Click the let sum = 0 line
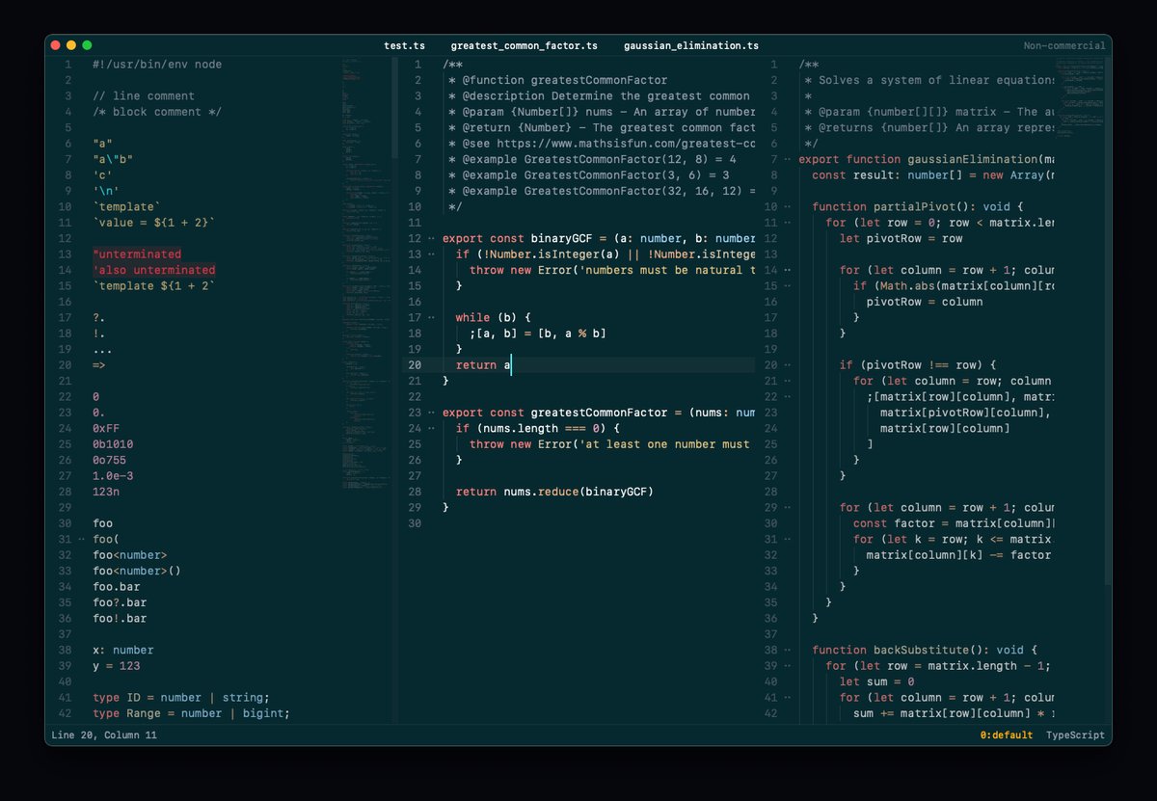This screenshot has width=1157, height=801. (877, 681)
